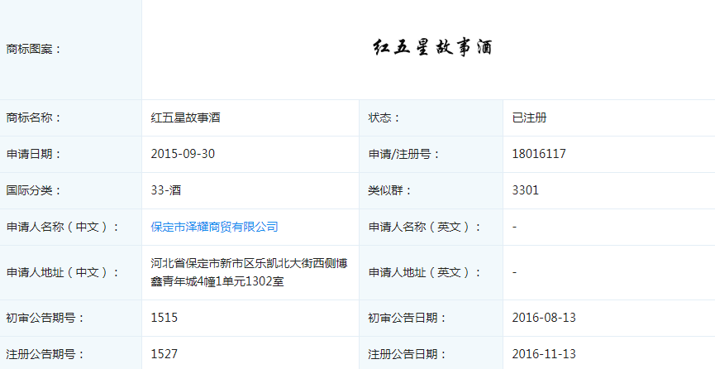Select preliminary announcement issue 1515

tap(164, 318)
